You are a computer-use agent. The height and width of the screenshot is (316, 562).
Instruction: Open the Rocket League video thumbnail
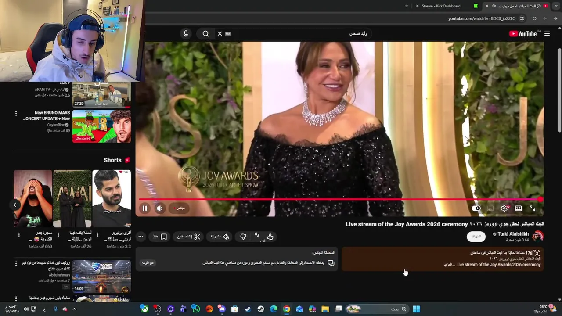101,276
